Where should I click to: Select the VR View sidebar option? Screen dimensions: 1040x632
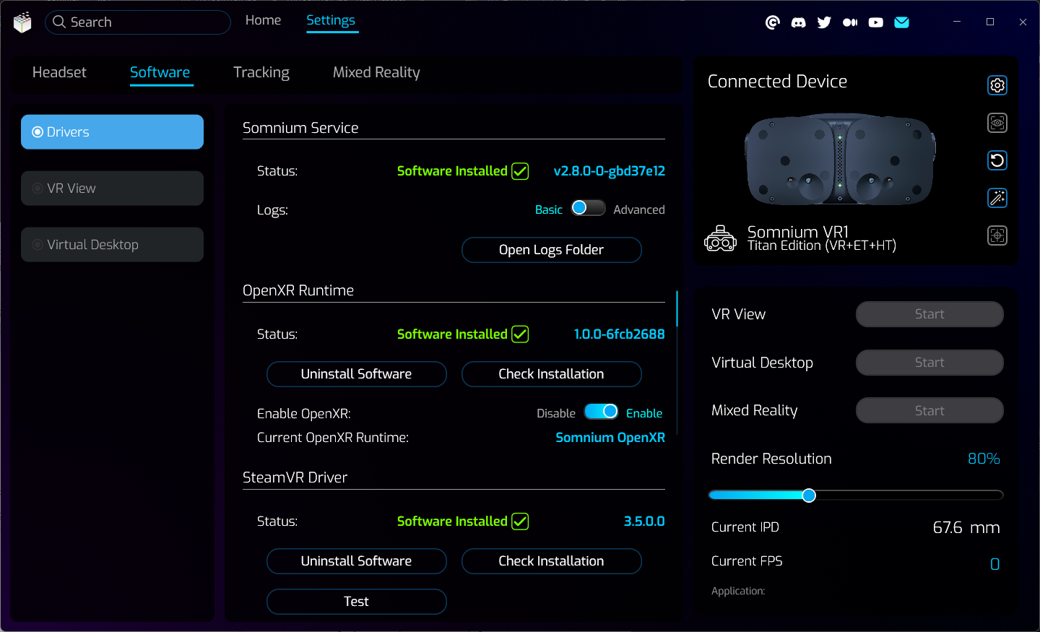(112, 189)
